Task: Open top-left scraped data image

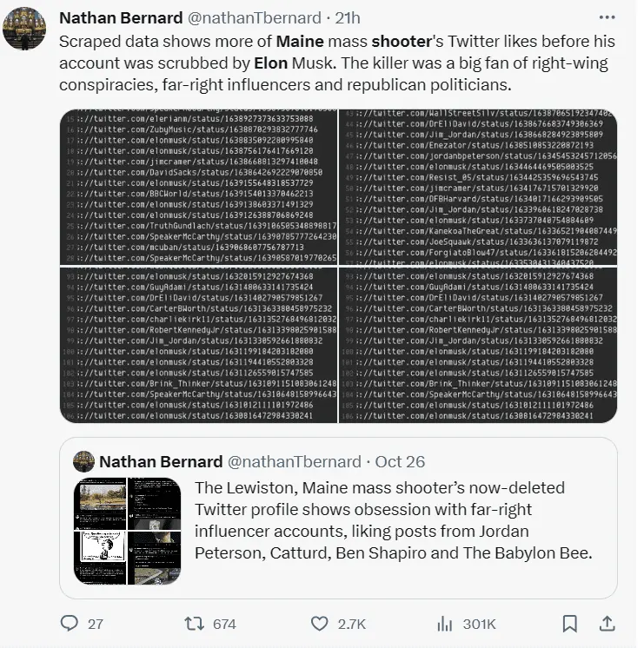Action: (x=197, y=188)
